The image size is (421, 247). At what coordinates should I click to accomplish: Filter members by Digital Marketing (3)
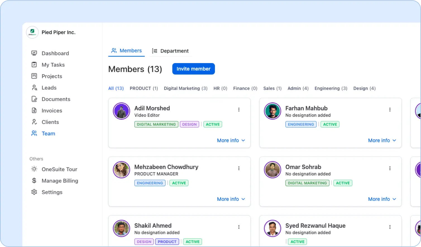[186, 88]
